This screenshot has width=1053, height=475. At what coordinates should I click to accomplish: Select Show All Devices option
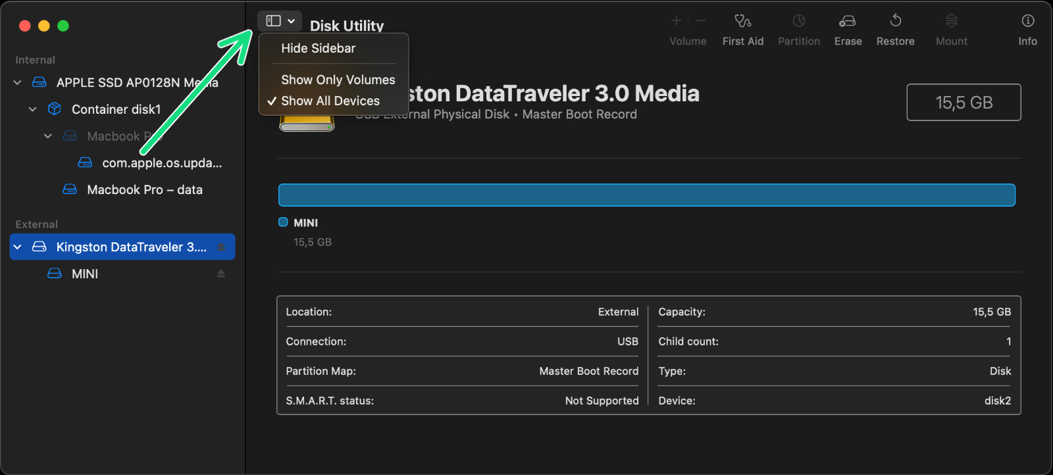(x=330, y=101)
